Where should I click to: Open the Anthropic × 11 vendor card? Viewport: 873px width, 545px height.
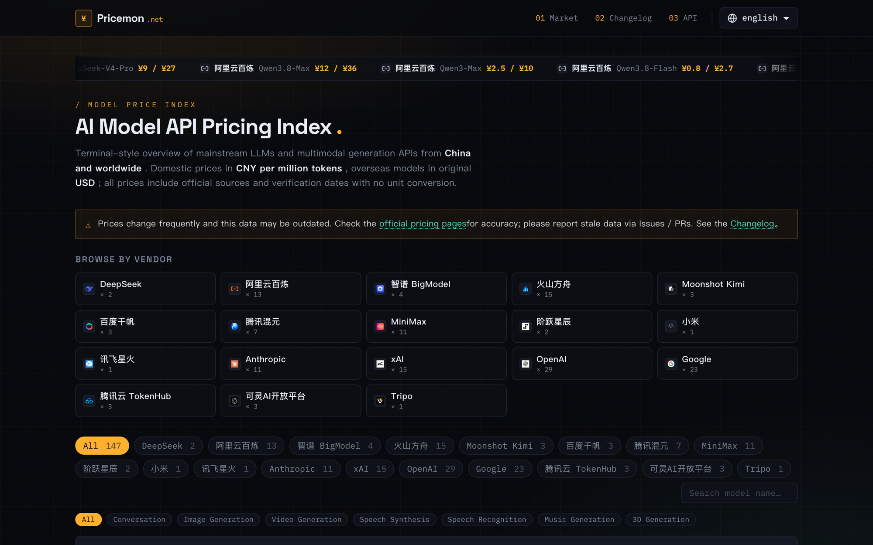coord(291,364)
